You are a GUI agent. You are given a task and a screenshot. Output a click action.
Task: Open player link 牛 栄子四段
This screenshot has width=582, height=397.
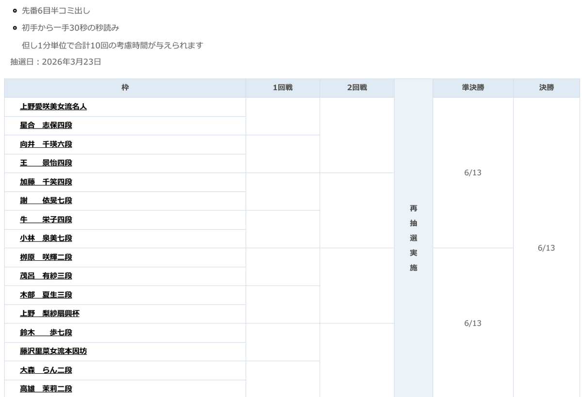pos(46,220)
